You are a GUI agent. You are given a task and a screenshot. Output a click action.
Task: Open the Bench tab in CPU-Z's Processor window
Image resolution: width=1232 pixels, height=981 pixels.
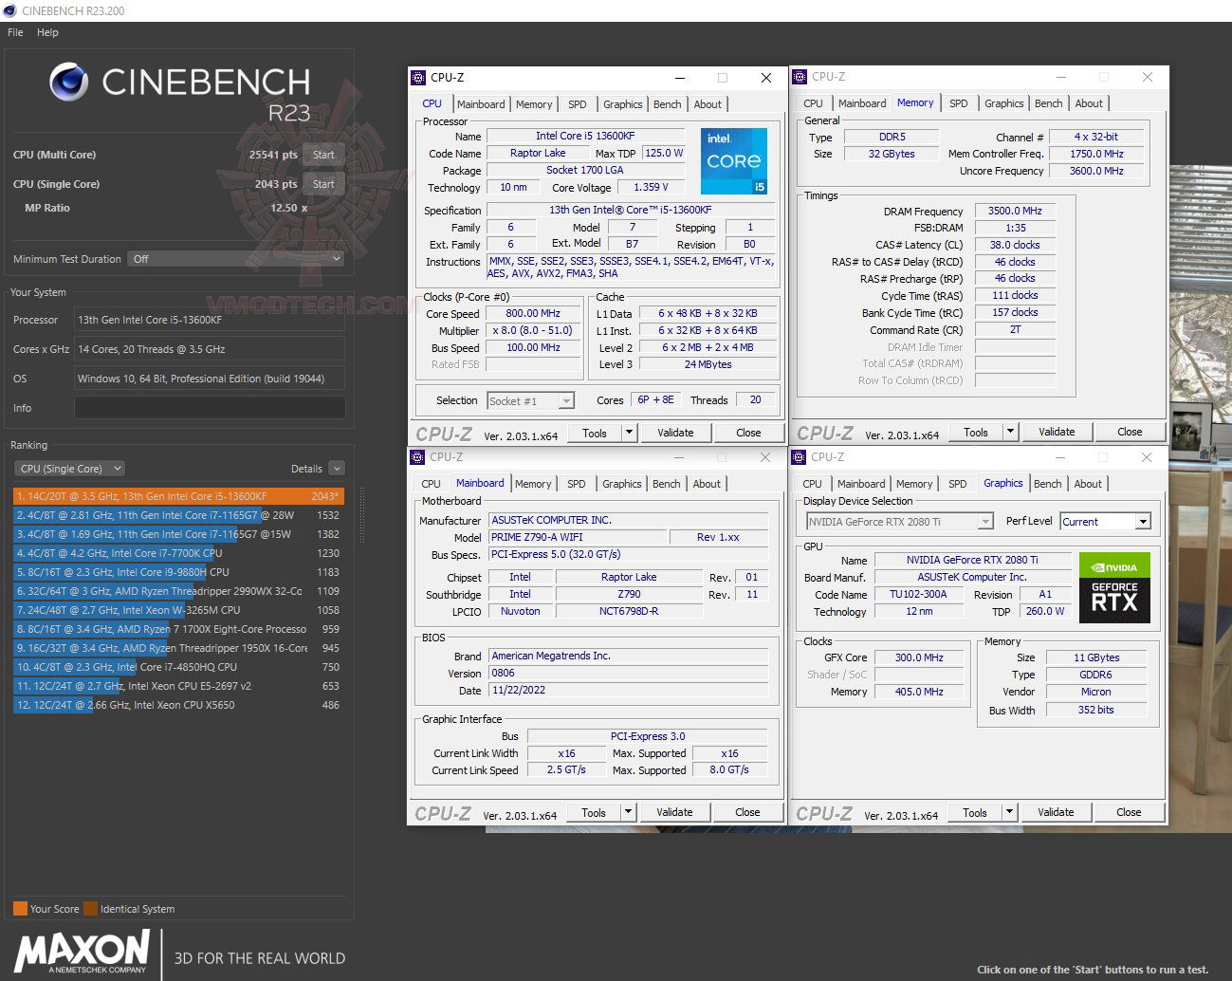(x=668, y=104)
